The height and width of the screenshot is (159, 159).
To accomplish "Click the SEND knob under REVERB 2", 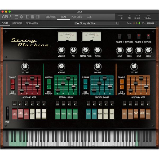I will point(129,50).
